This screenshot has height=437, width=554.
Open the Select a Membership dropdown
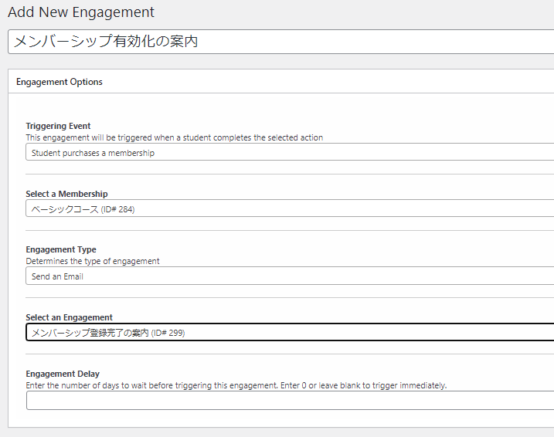tap(290, 208)
